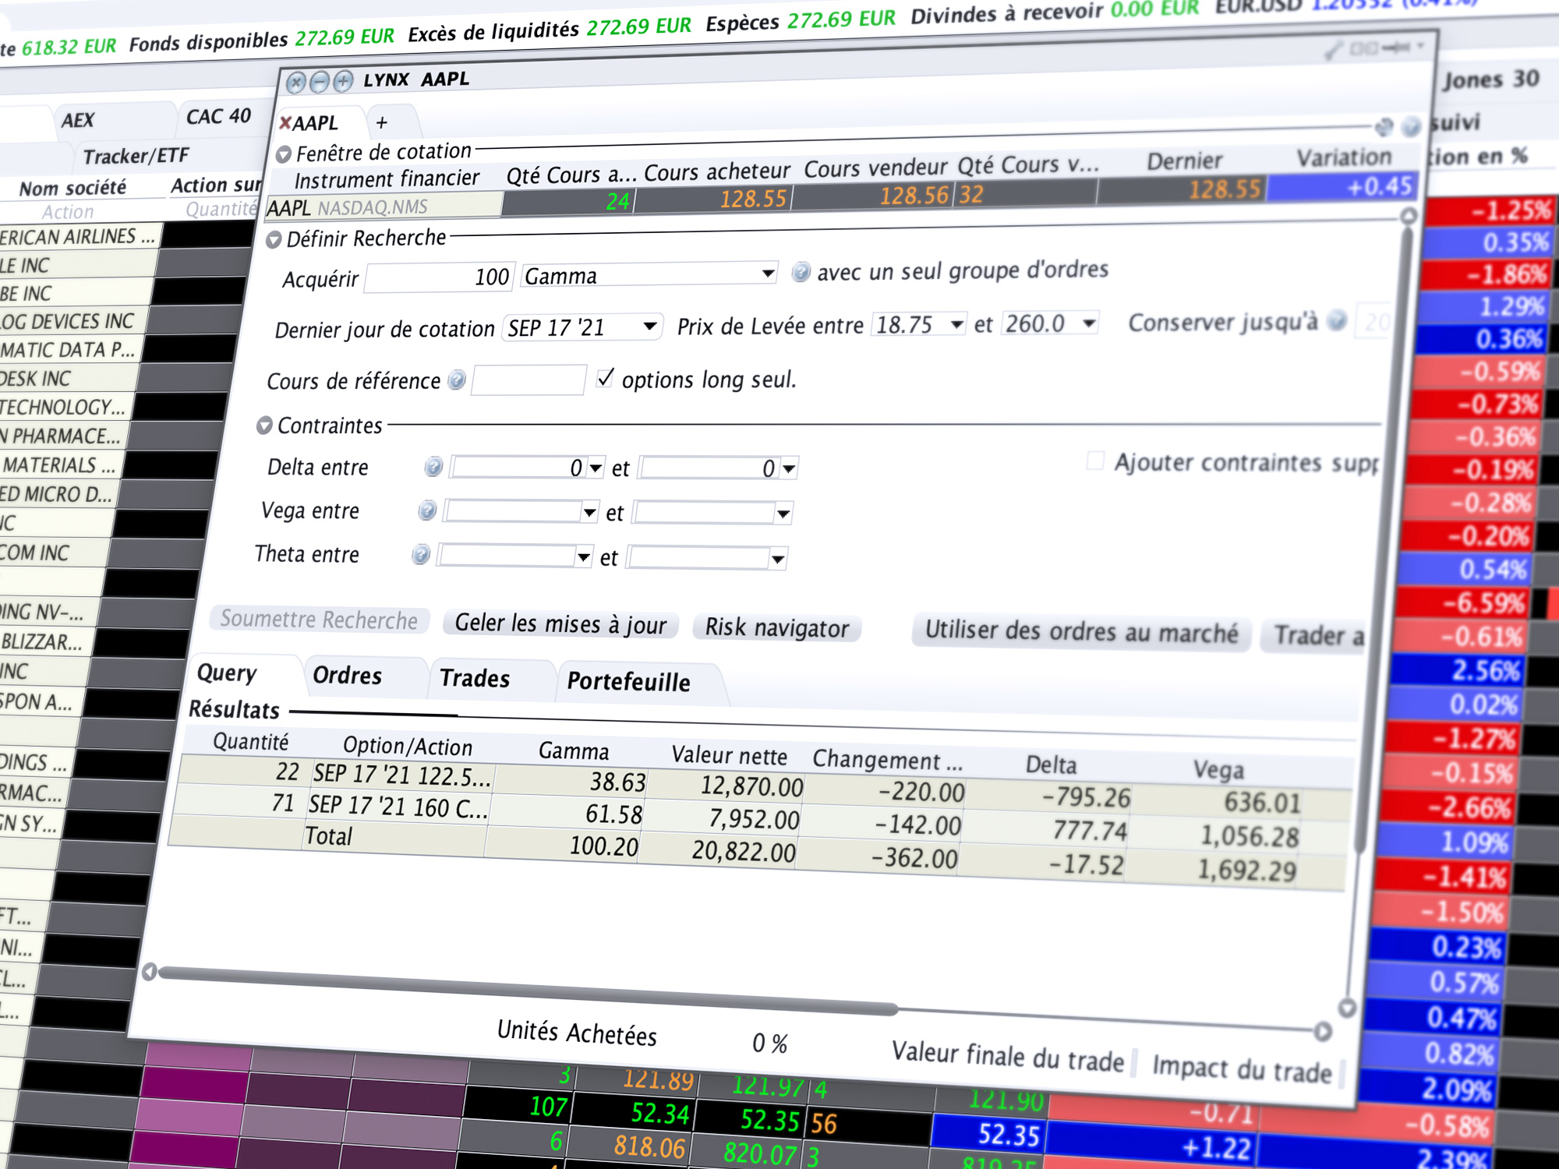Screen dimensions: 1559x1169
Task: Click the red X on the AAPL tab
Action: coord(285,123)
